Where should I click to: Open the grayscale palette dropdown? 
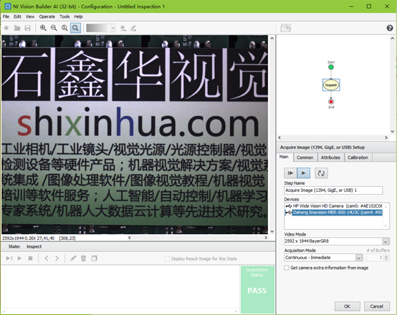pos(113,28)
